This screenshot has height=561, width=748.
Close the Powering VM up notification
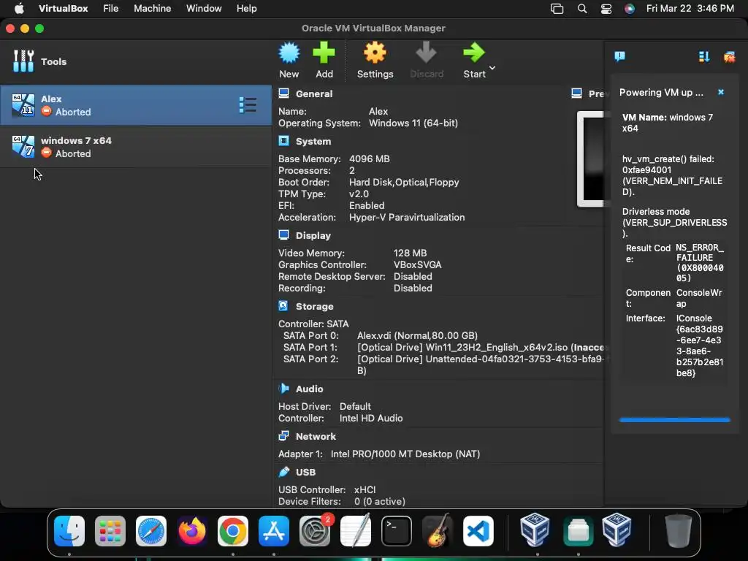coord(721,92)
